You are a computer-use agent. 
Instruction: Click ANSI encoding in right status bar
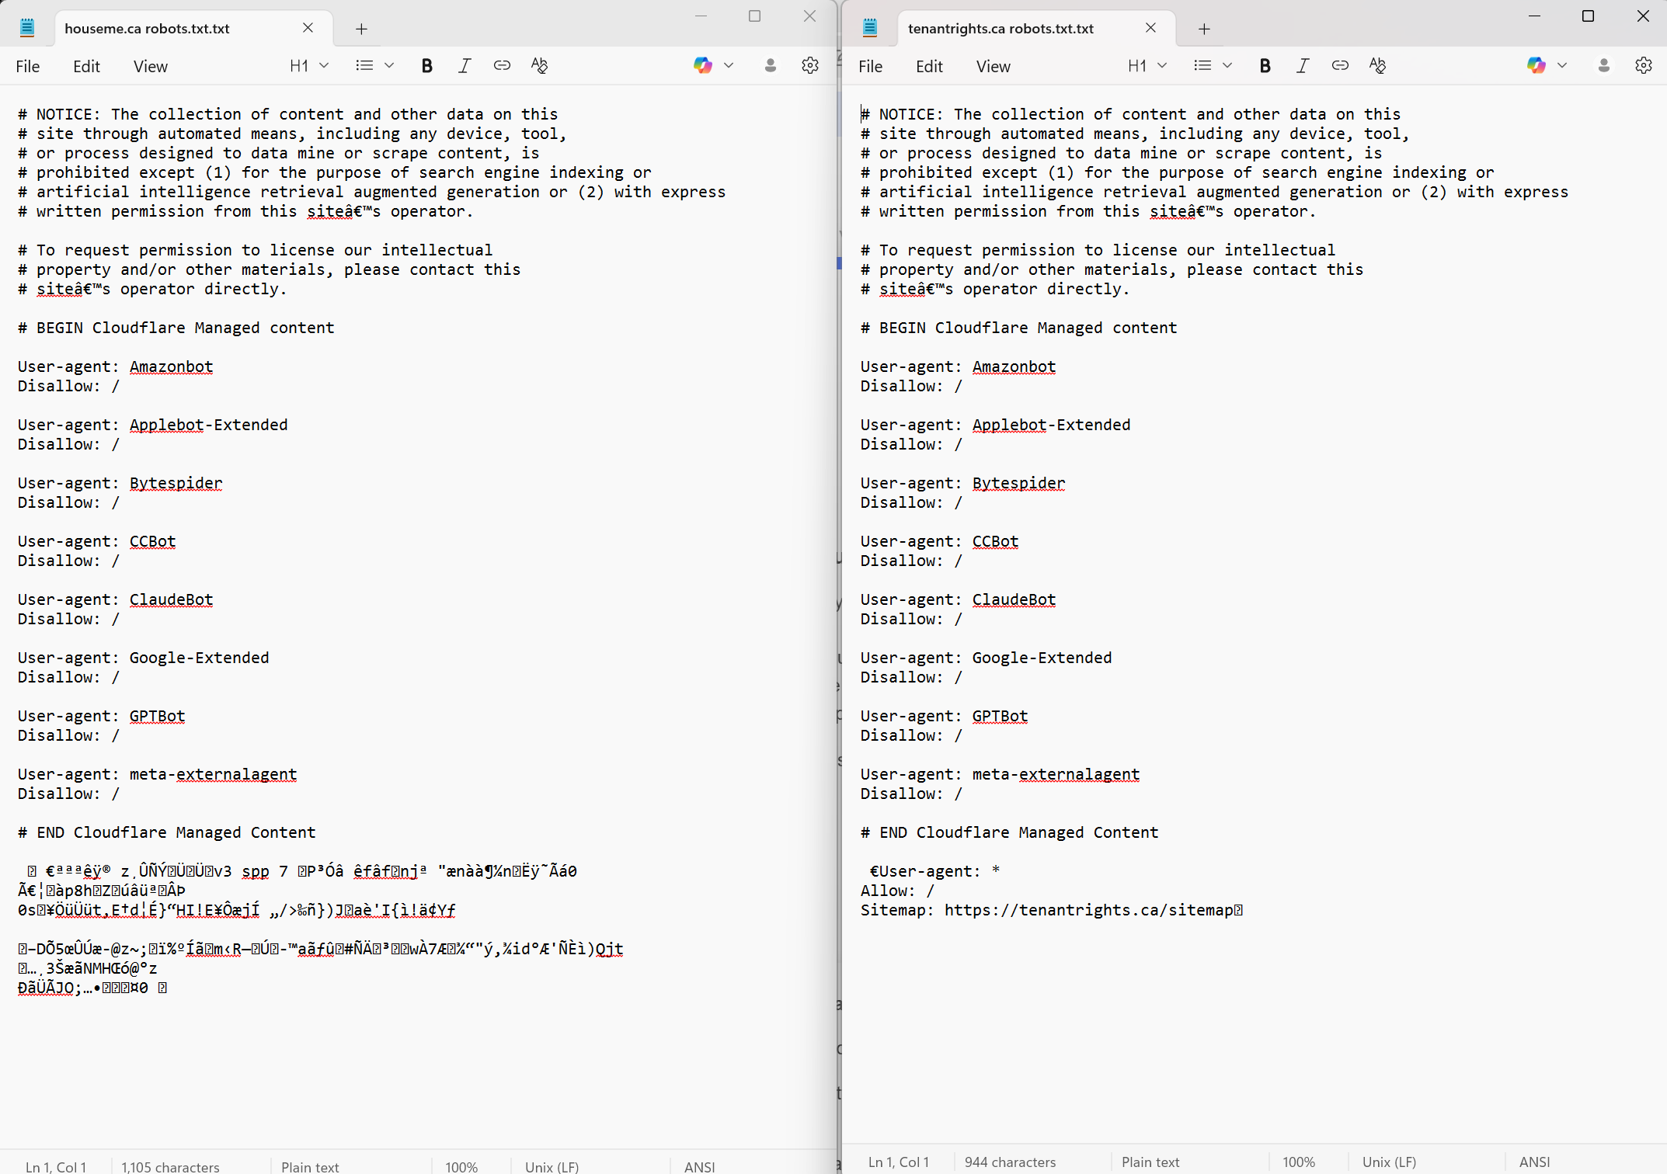1534,1162
